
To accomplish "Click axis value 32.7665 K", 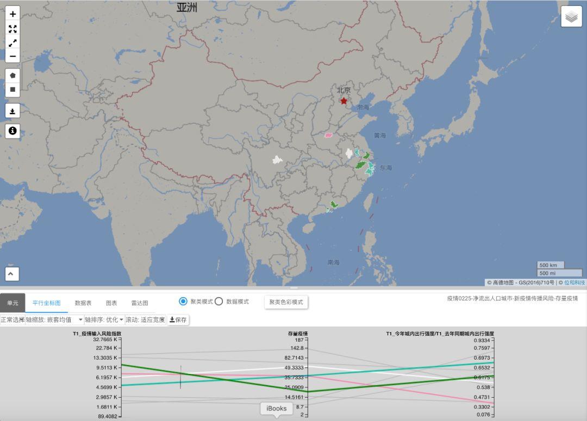I will 105,340.
